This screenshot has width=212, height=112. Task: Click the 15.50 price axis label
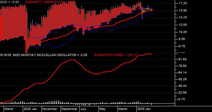(x=183, y=11)
